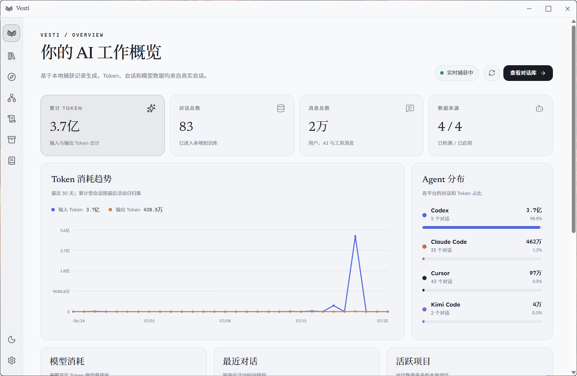Click the message icon on 消息总数 card
The image size is (577, 376).
click(410, 108)
